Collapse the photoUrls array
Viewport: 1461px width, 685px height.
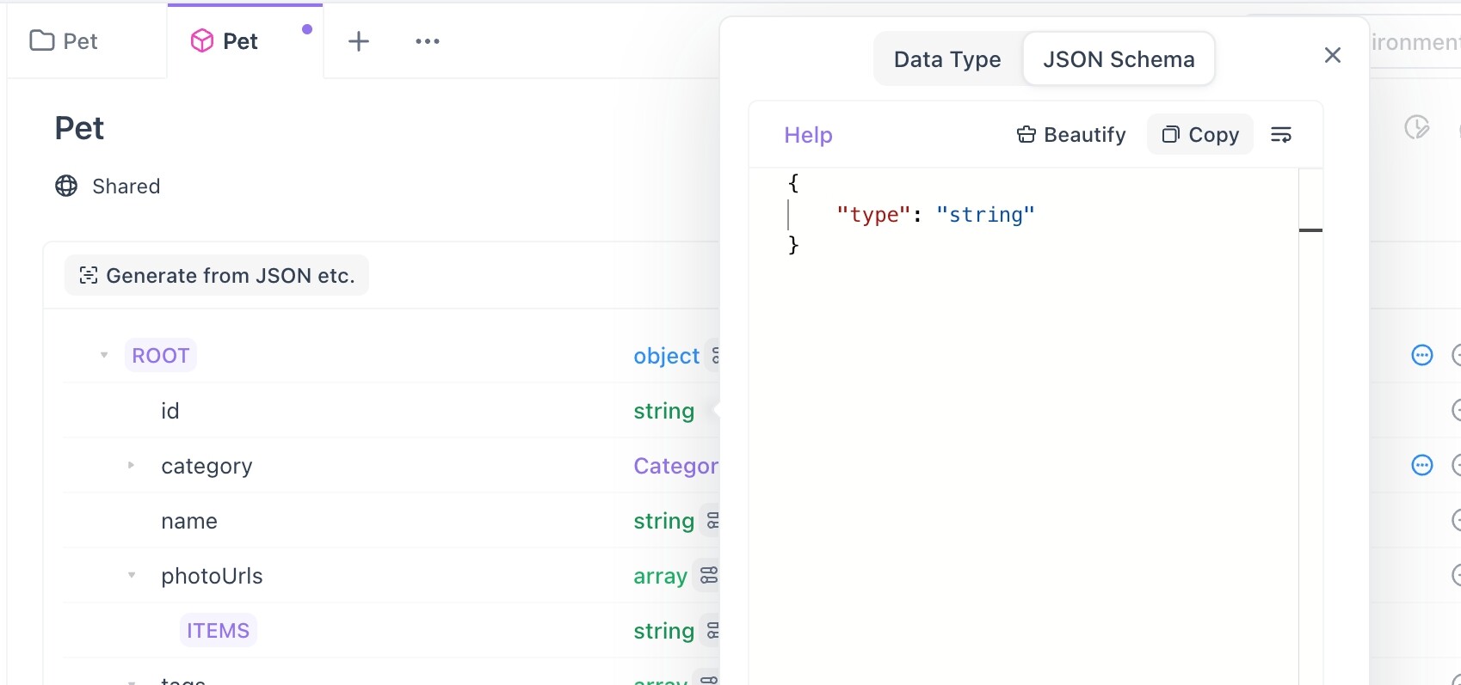point(131,576)
